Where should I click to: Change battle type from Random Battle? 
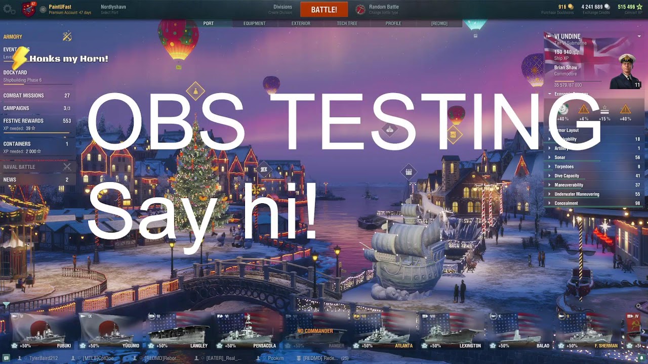point(384,10)
